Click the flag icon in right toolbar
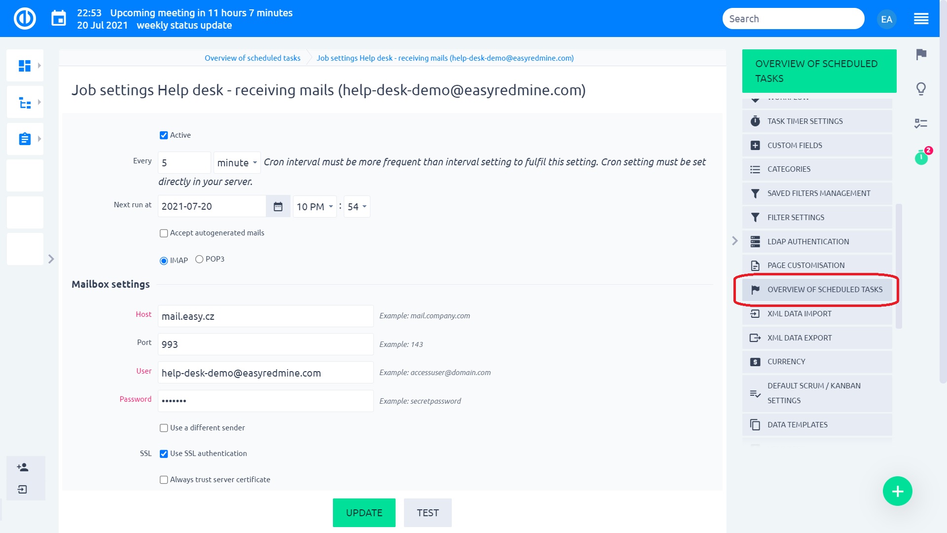947x533 pixels. click(x=921, y=54)
